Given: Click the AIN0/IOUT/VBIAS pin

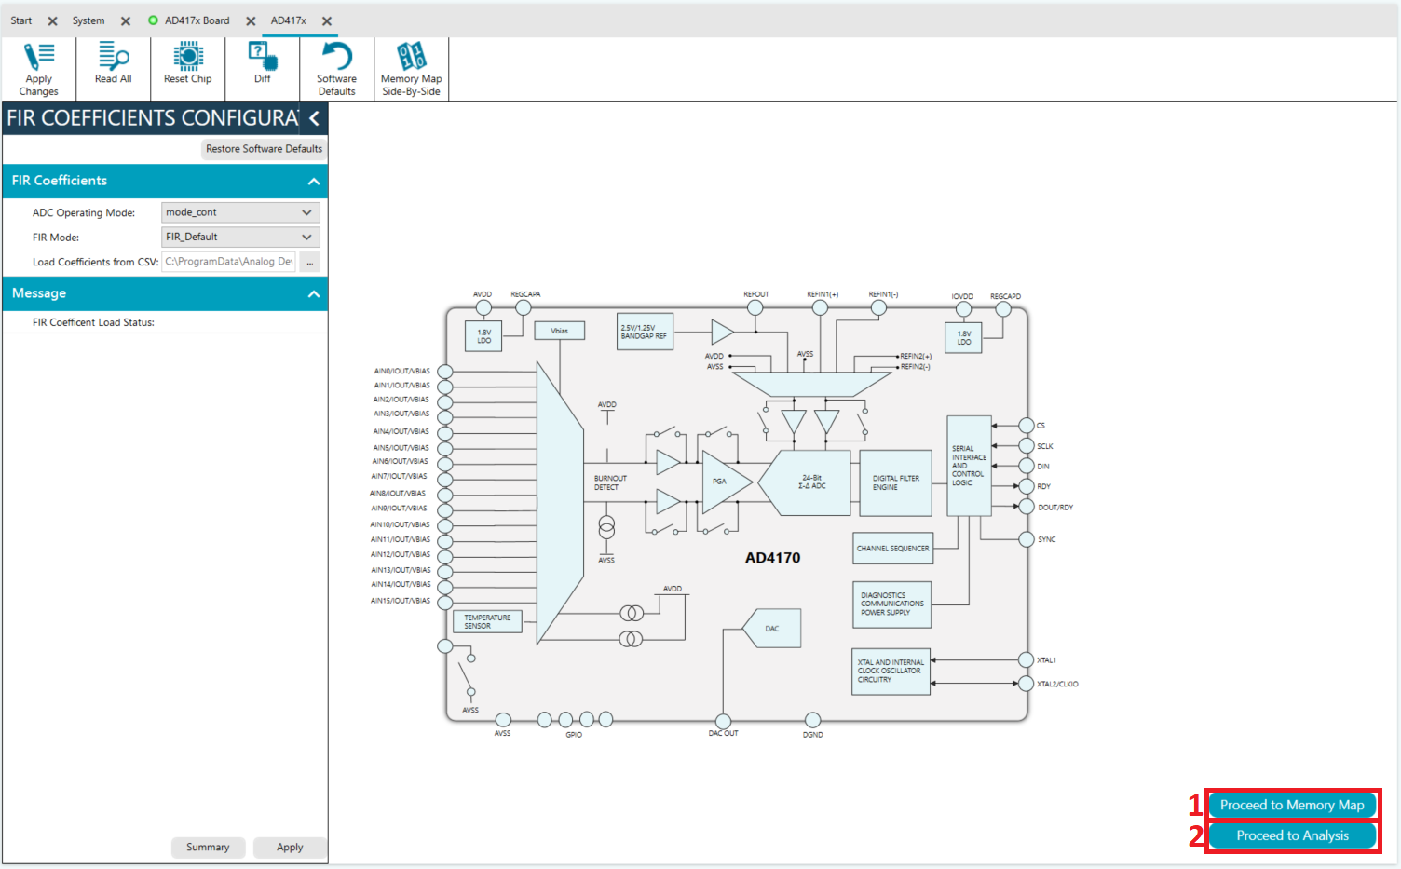Looking at the screenshot, I should [445, 372].
